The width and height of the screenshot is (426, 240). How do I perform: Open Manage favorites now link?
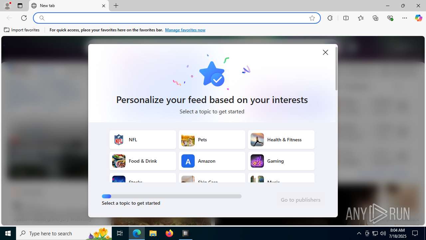(185, 30)
